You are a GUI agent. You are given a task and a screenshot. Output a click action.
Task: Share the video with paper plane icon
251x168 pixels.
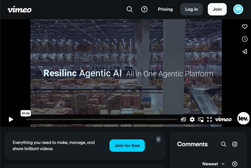244,51
